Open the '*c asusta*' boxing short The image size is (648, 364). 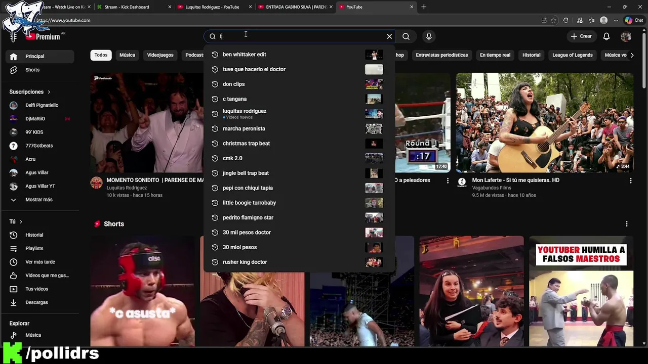[x=142, y=291]
